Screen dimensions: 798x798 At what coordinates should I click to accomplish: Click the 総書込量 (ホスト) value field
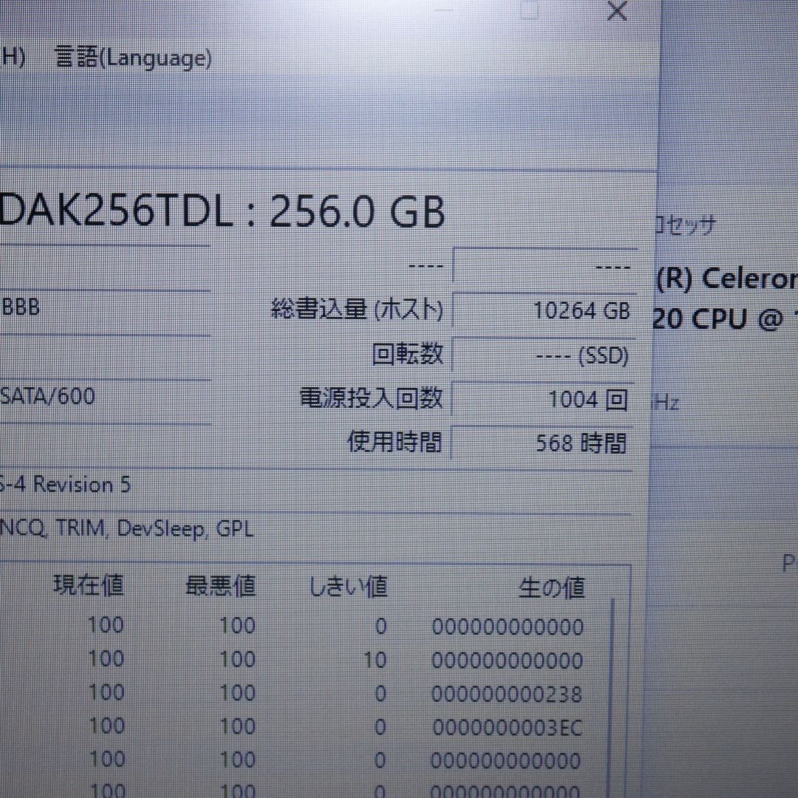click(545, 310)
